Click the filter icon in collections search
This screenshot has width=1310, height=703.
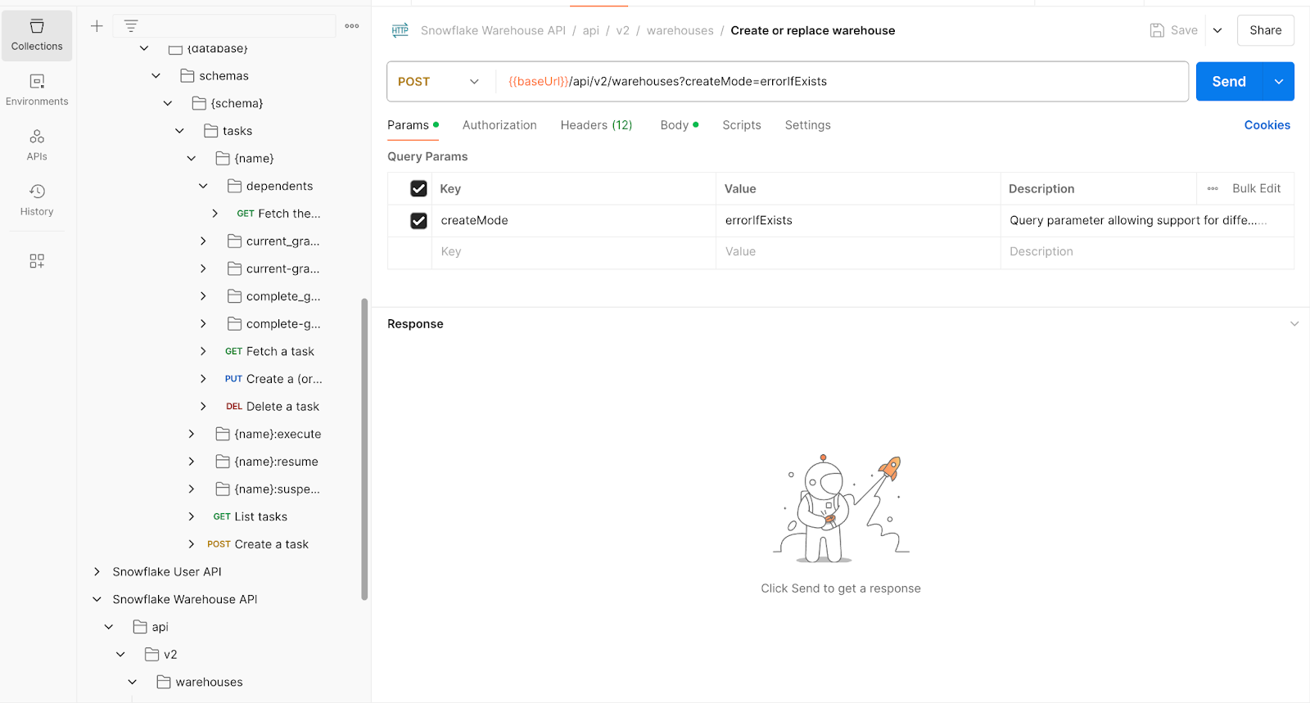point(131,26)
